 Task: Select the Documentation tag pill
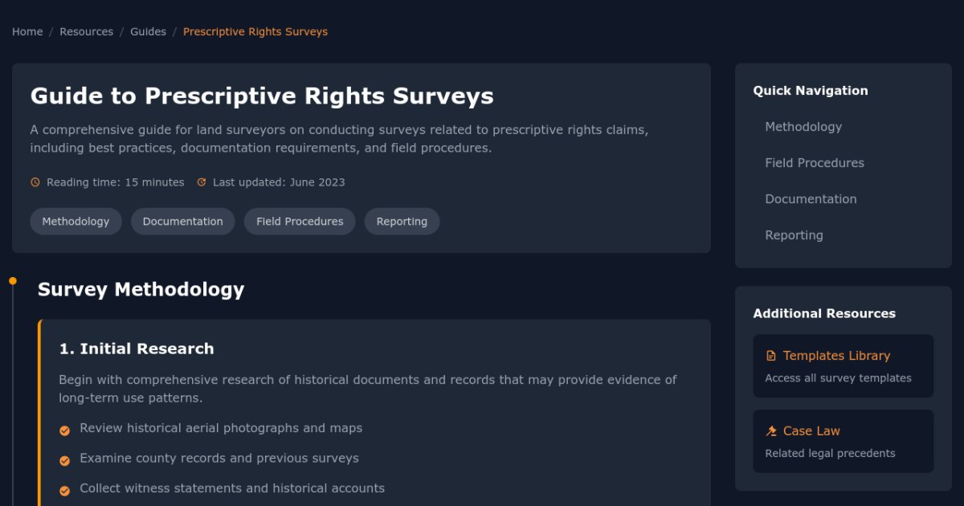point(182,222)
